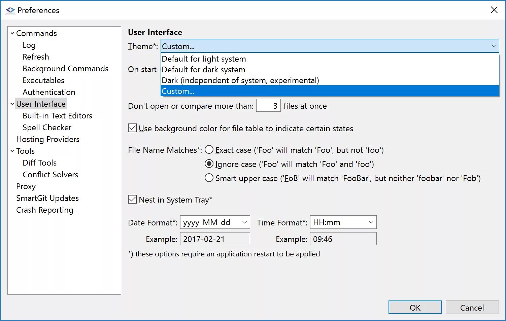
Task: Open the Executables preferences page
Action: [x=43, y=80]
